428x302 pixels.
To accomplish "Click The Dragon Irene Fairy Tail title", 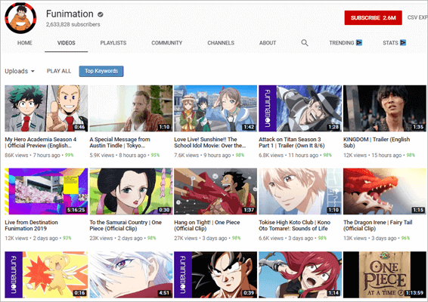I will (378, 226).
